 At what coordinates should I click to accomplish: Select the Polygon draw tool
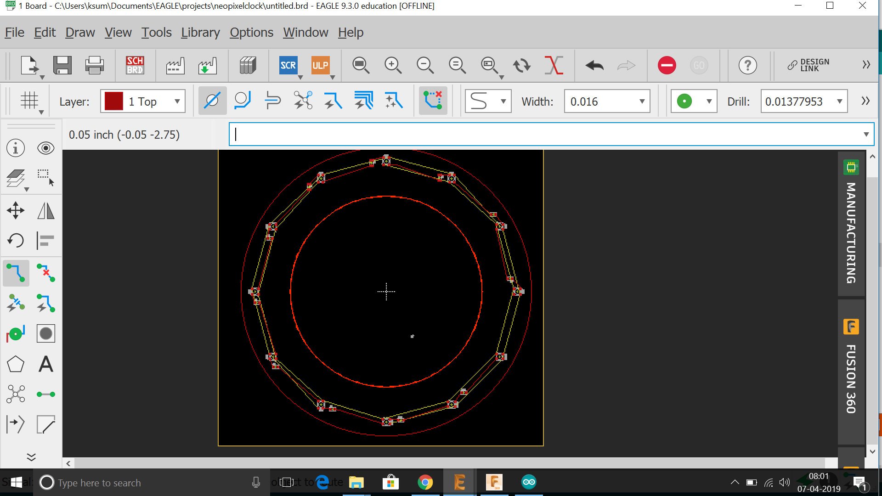[x=16, y=364]
